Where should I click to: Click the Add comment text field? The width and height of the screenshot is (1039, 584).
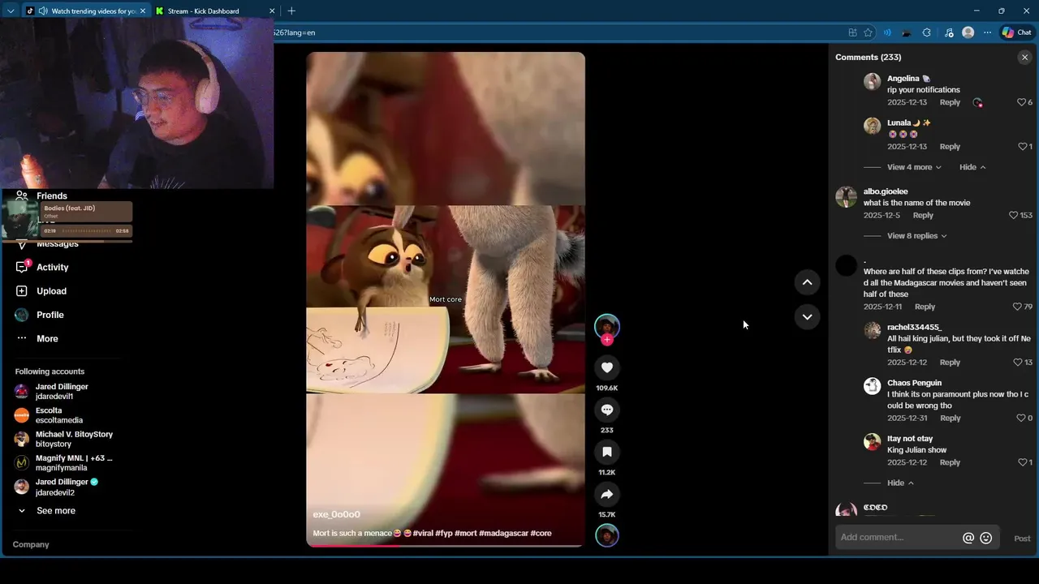897,538
